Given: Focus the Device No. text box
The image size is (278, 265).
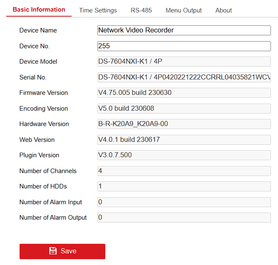Looking at the screenshot, I should tap(184, 46).
